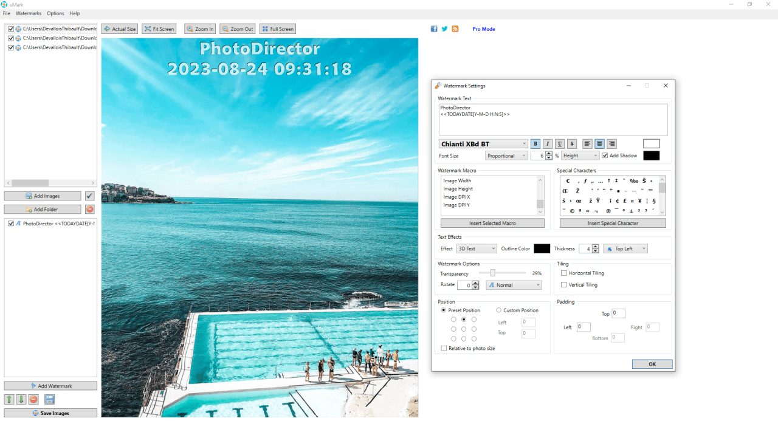Expand the 3D Text effect dropdown

point(477,248)
